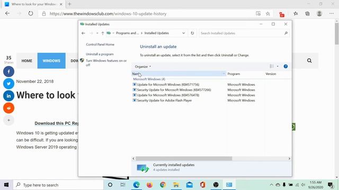This screenshot has height=190, width=339.
Task: Share the article on Facebook
Action: pos(8,72)
